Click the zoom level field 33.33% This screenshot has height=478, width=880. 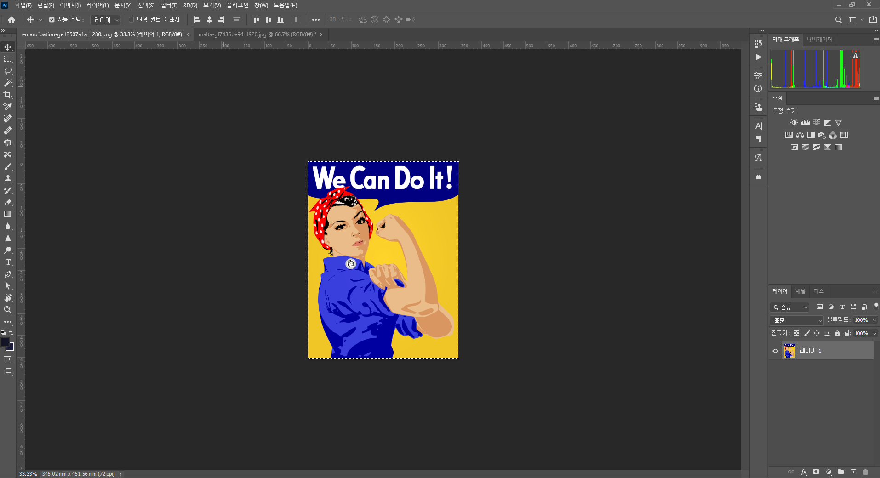coord(28,474)
